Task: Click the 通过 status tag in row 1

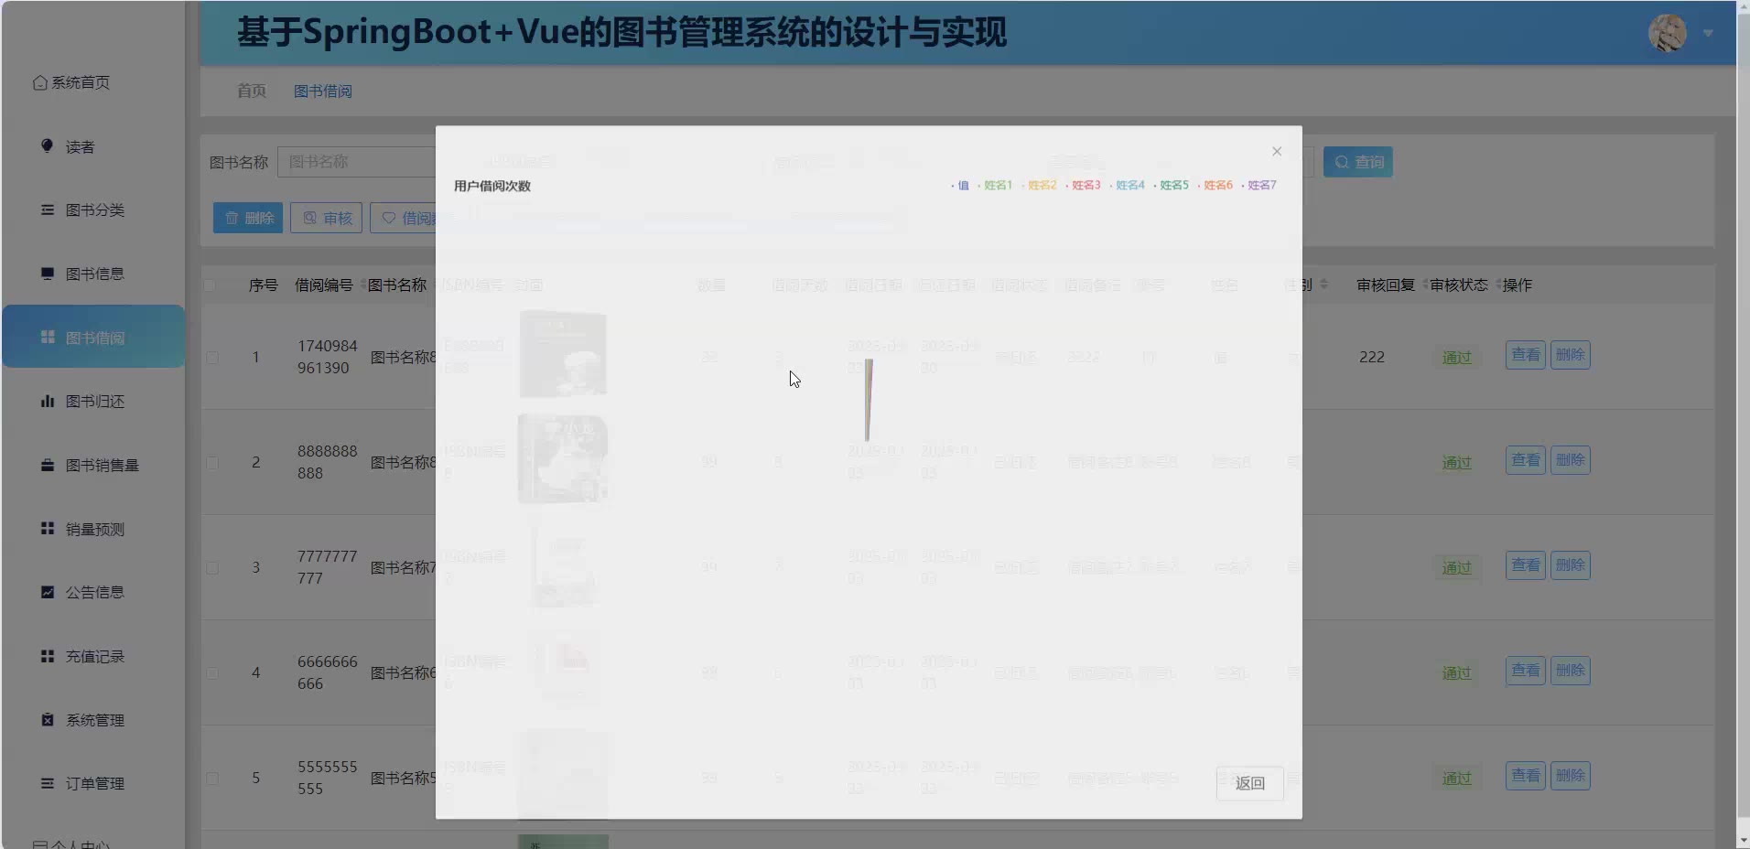Action: pos(1456,358)
